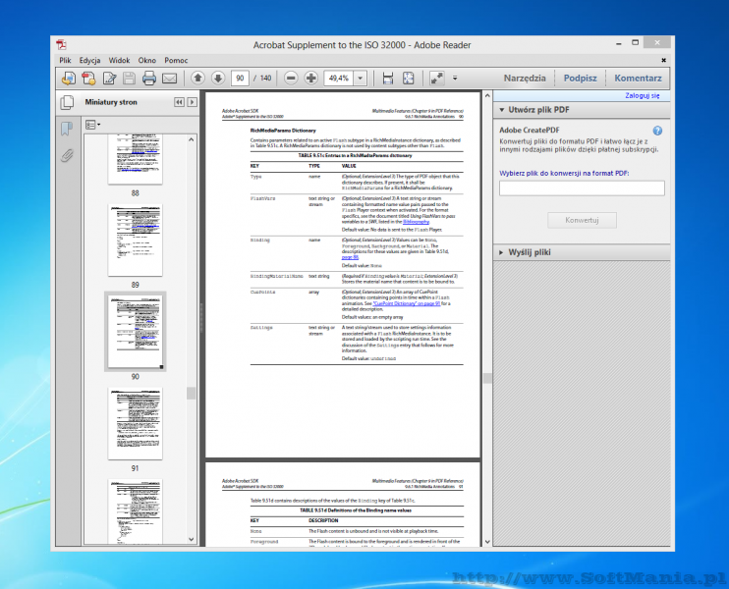Viewport: 729px width, 589px height.
Task: Close the document with menu bar X
Action: (x=663, y=61)
